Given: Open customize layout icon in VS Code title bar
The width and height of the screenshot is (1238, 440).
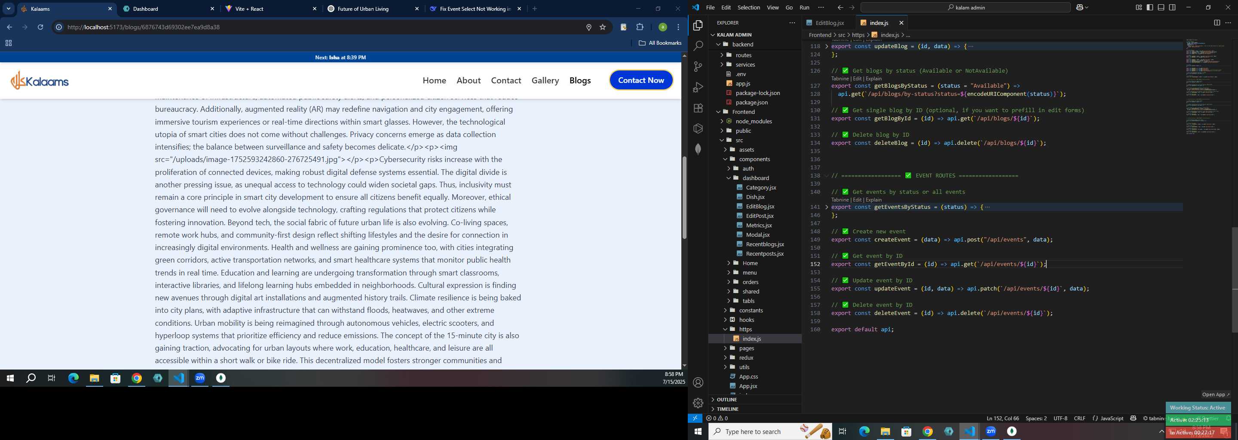Looking at the screenshot, I should click(x=1139, y=8).
